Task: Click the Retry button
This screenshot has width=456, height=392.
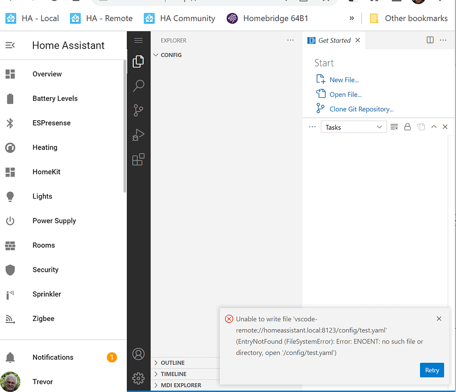Action: tap(432, 370)
